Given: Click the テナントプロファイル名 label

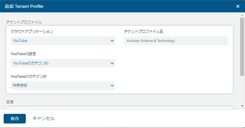Looking at the screenshot, I should pyautogui.click(x=143, y=32).
